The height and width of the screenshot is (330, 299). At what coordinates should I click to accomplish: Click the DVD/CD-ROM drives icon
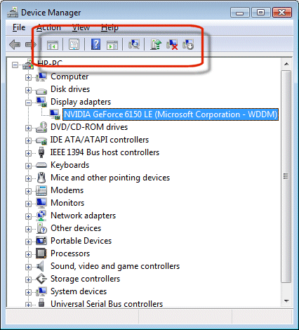(x=41, y=127)
